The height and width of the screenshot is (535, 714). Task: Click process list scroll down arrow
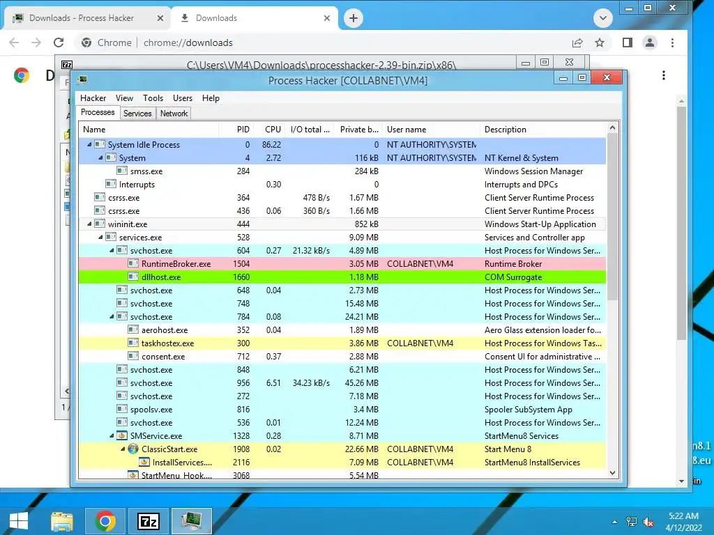[x=612, y=473]
